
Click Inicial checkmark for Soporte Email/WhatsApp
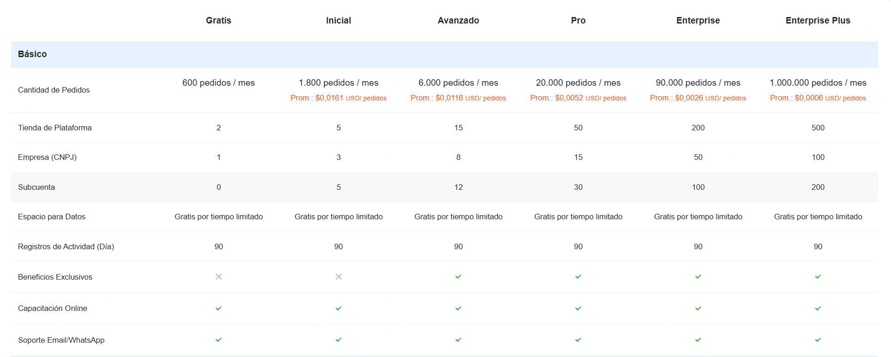click(339, 340)
